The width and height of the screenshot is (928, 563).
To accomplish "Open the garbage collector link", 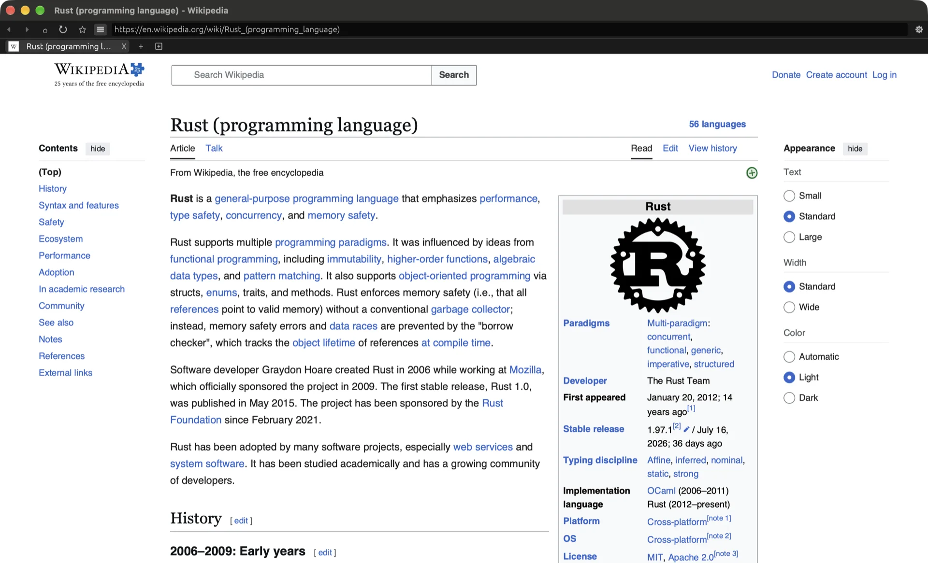I will point(470,309).
